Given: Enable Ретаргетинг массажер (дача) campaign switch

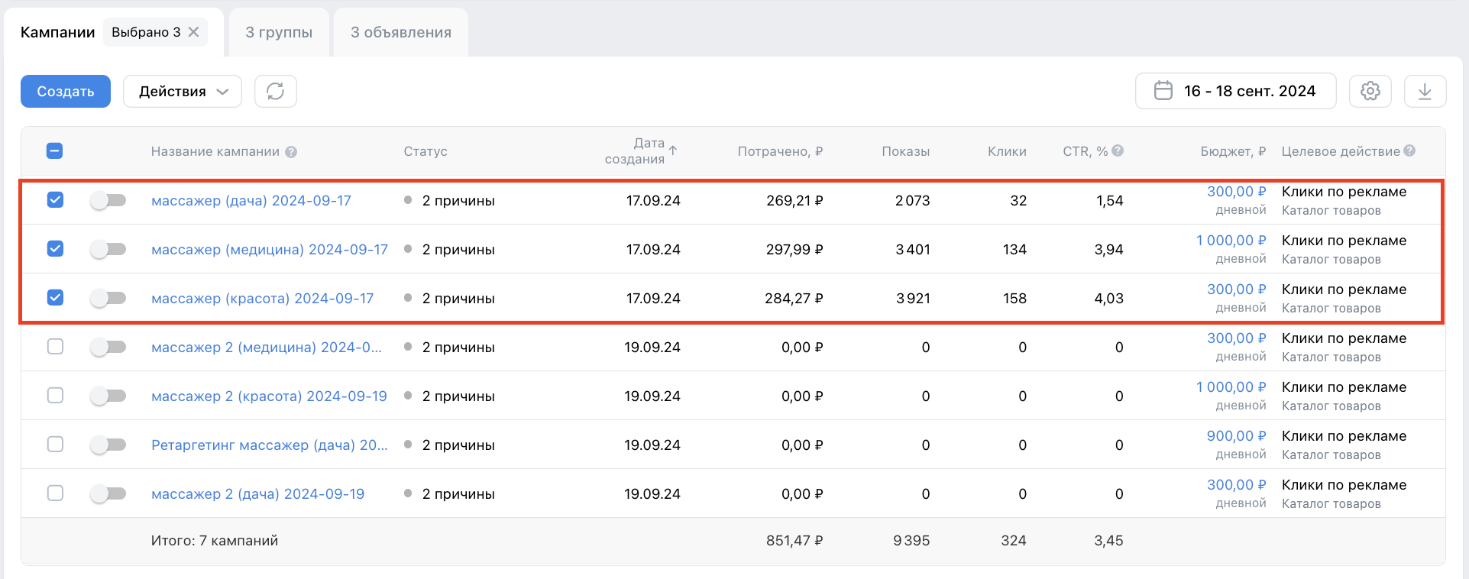Looking at the screenshot, I should (x=108, y=445).
